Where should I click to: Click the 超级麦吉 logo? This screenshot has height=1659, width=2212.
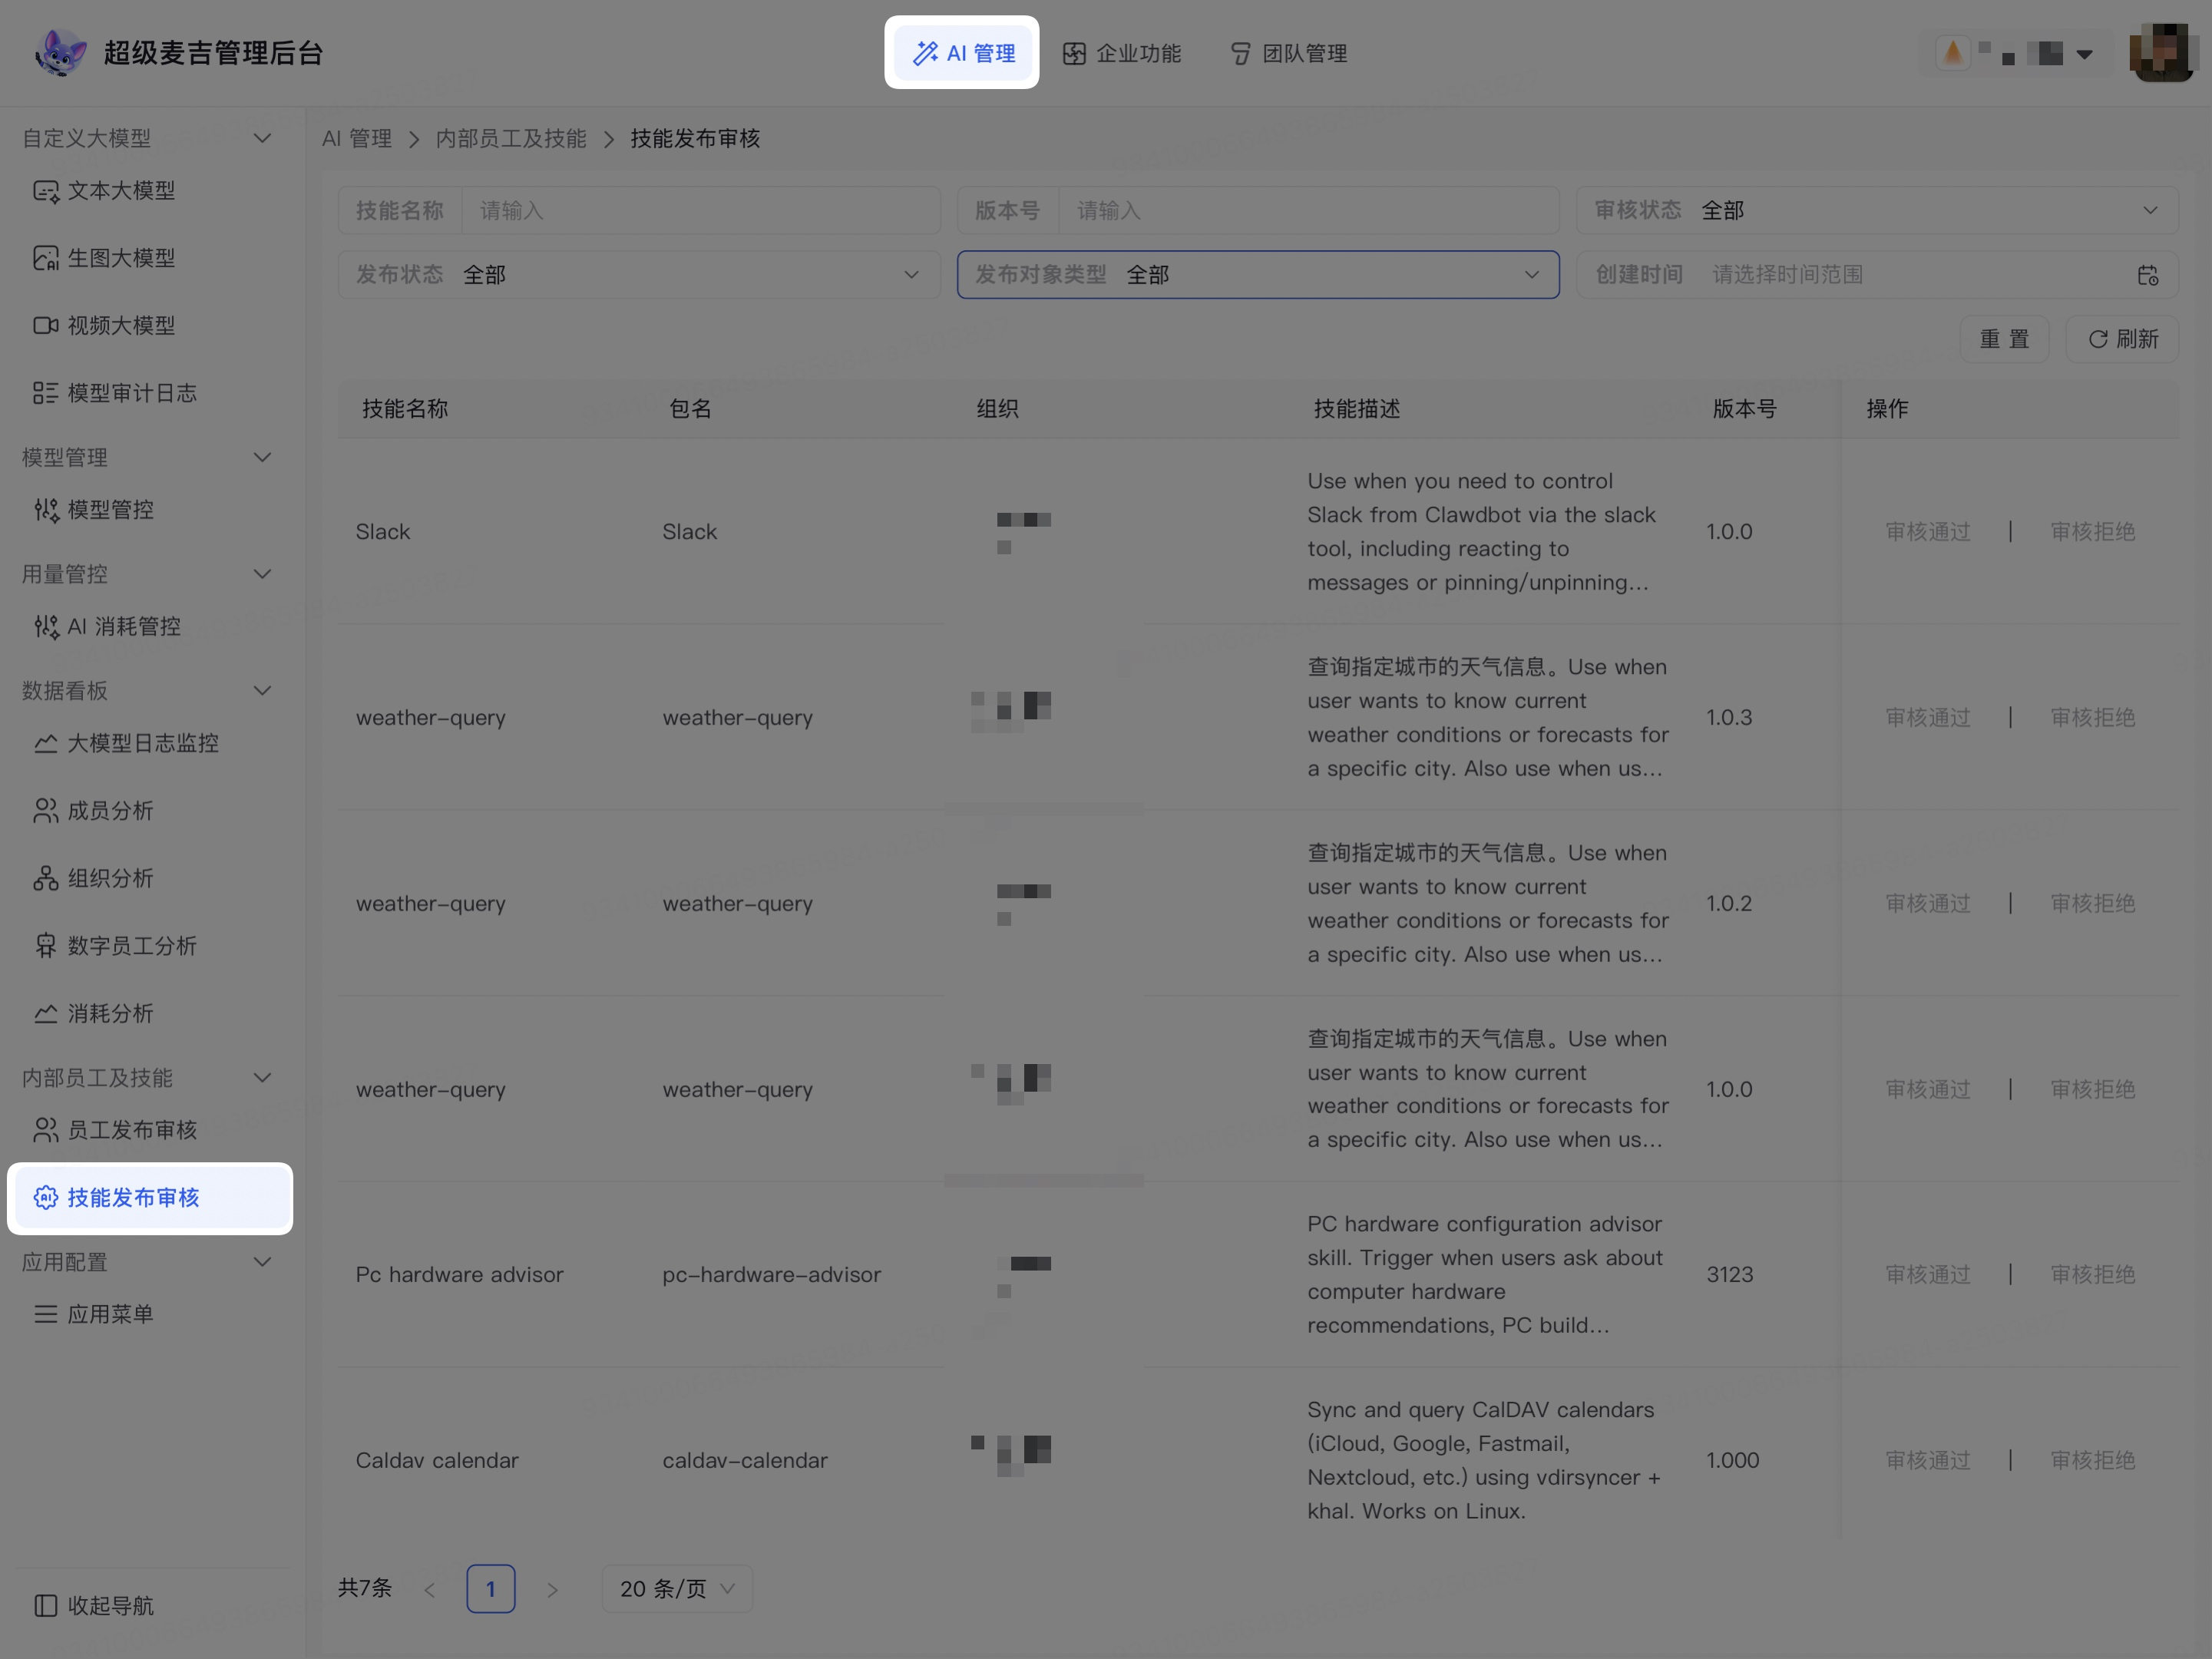tap(60, 52)
